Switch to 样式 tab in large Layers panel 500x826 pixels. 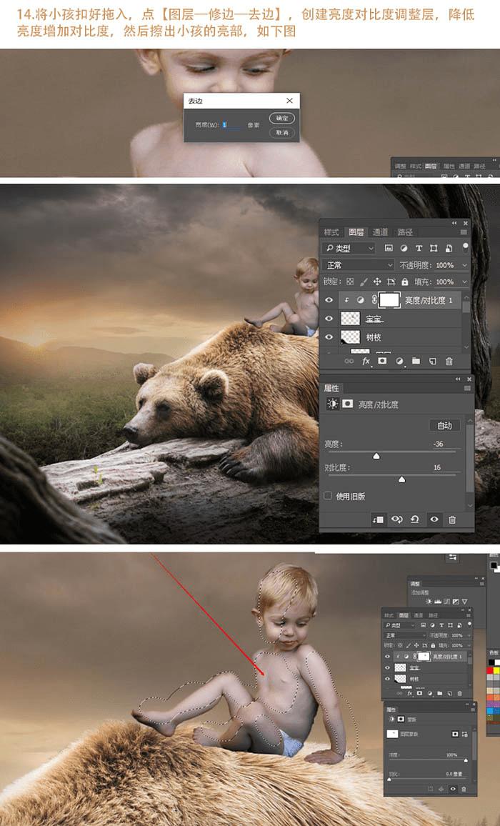[x=331, y=232]
